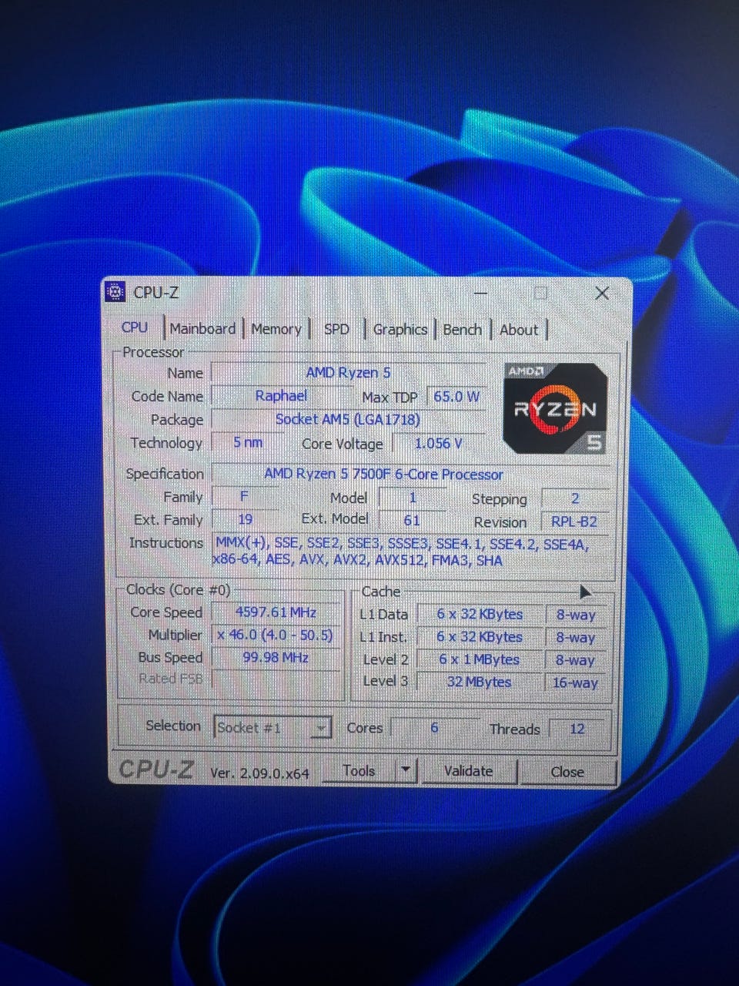The image size is (739, 986).
Task: Click the Stepping value 2
Action: [575, 498]
